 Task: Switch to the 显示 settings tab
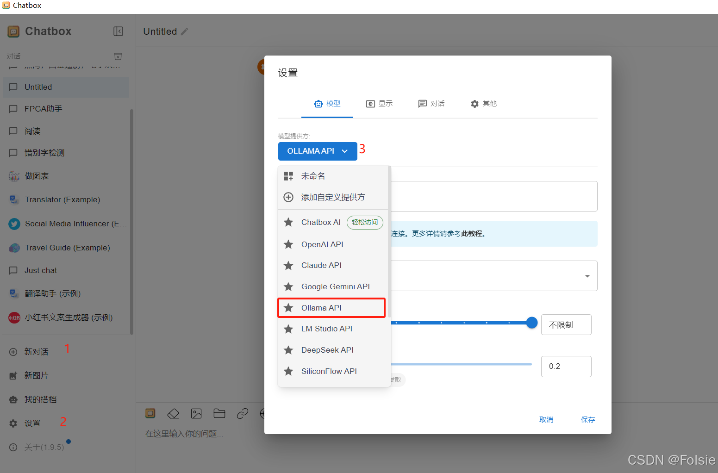(x=379, y=104)
